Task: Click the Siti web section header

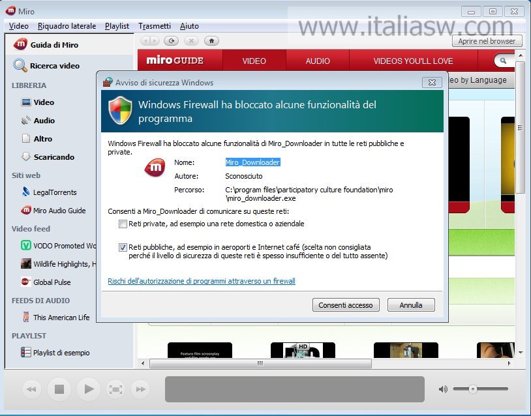Action: click(x=26, y=175)
